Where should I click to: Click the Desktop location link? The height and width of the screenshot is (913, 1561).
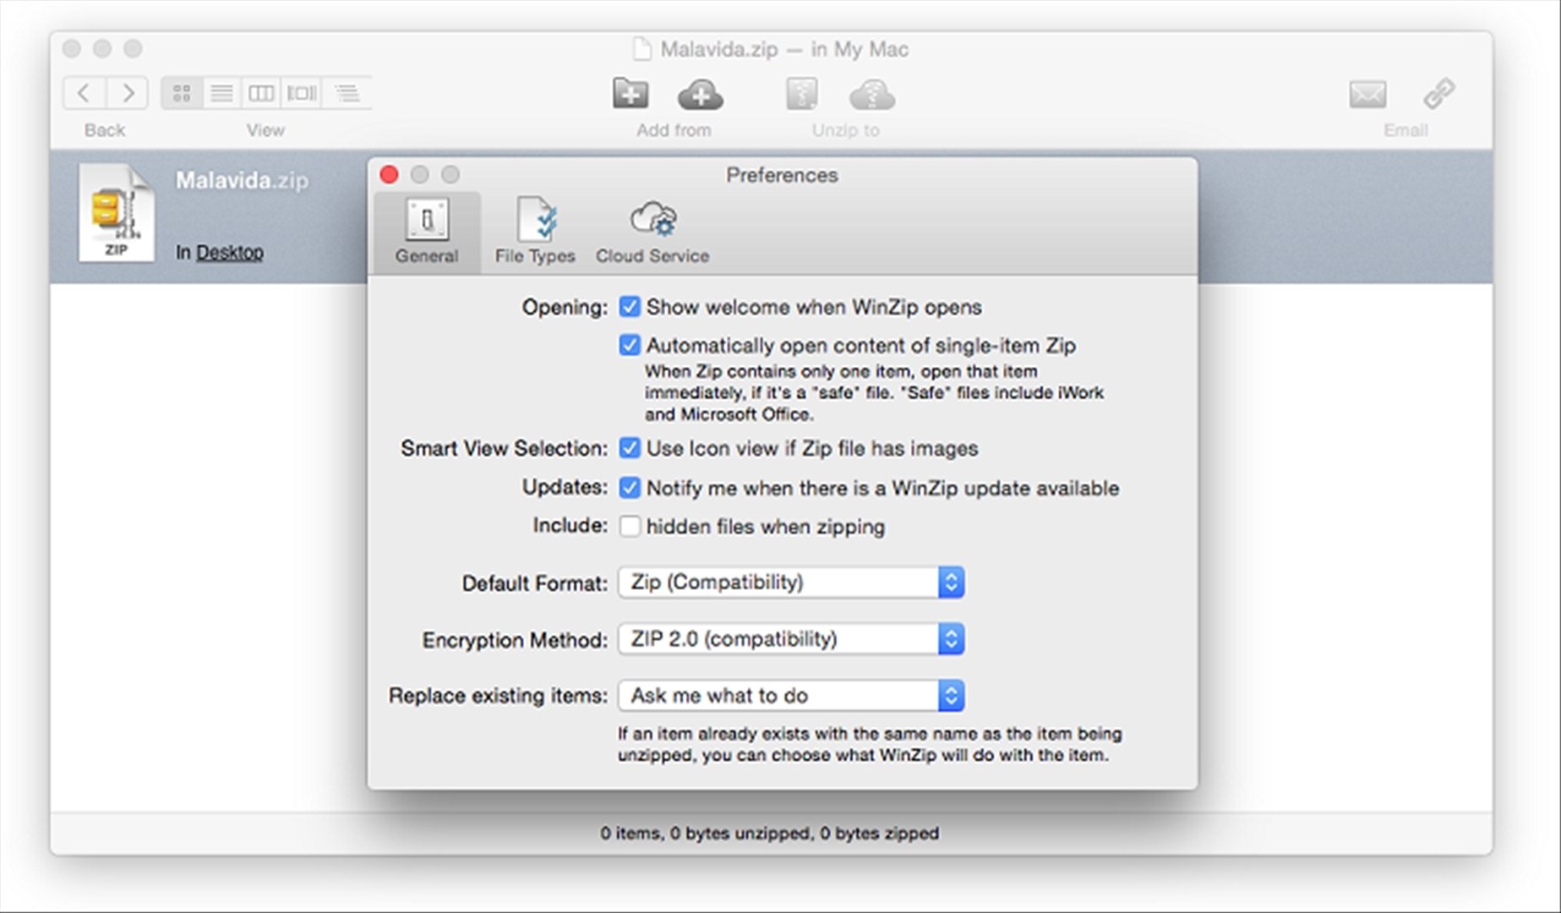point(230,252)
